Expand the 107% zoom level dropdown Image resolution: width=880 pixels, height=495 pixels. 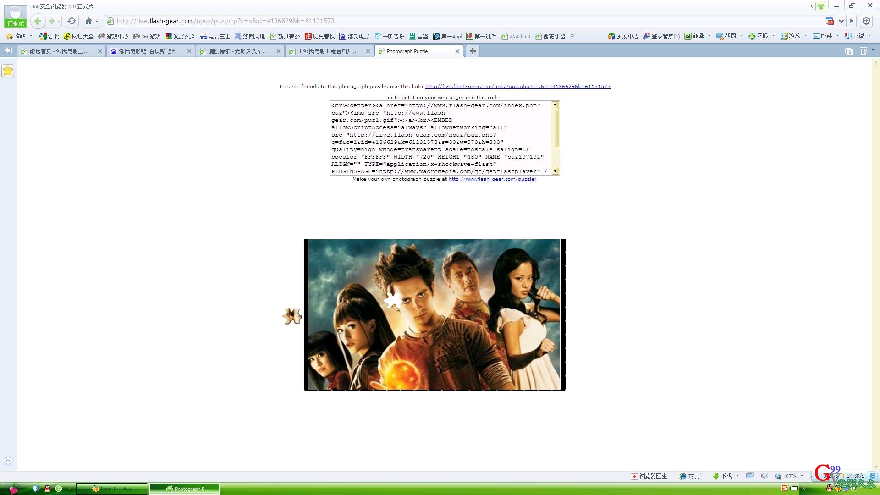point(802,476)
